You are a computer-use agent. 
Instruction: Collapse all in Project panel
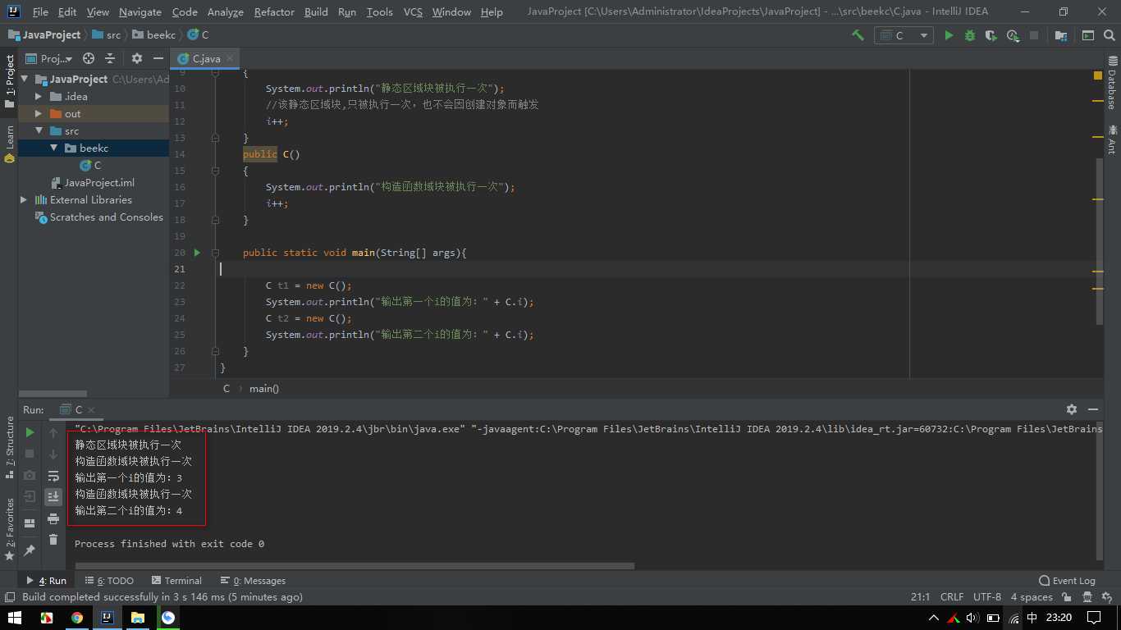point(110,58)
